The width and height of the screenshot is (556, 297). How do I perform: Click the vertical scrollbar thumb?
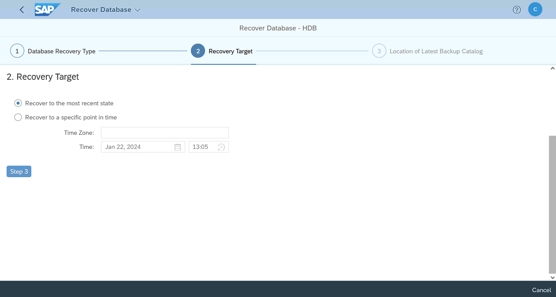(x=552, y=204)
